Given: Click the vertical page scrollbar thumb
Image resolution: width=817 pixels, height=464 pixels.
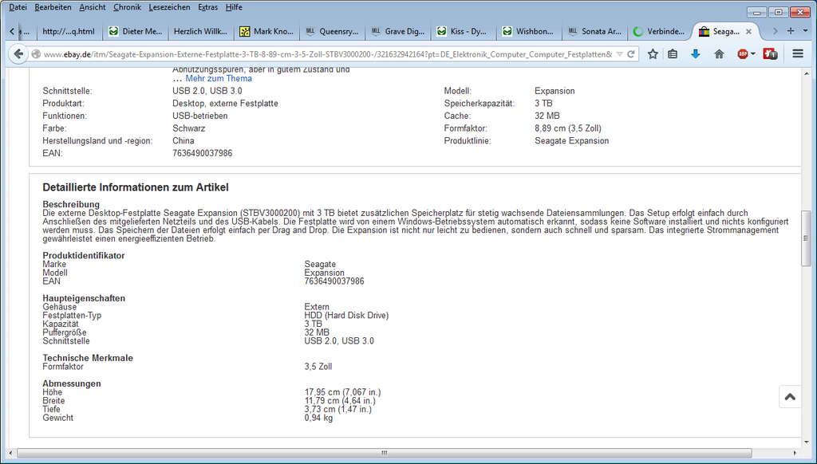Looking at the screenshot, I should [806, 250].
